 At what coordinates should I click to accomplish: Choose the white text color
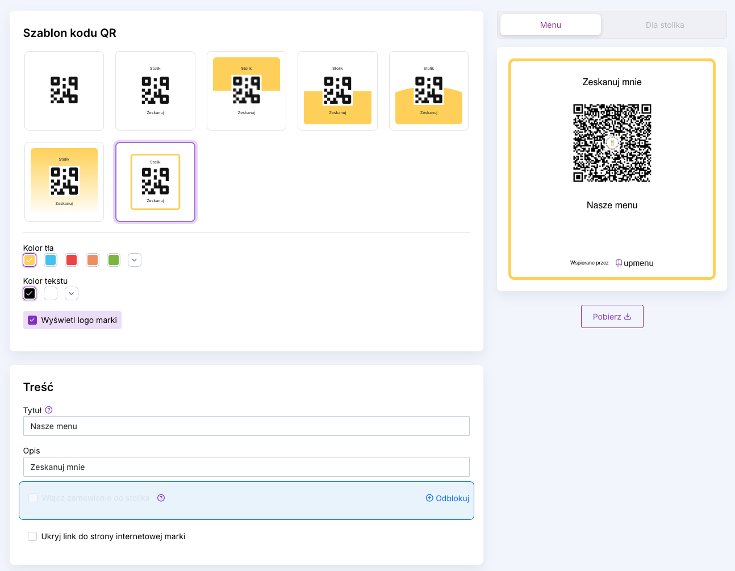[51, 293]
